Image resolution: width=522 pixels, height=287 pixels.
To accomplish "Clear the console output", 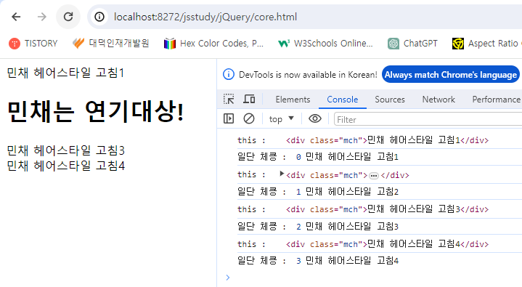I will click(249, 118).
